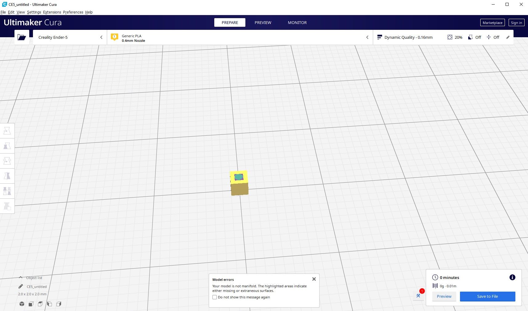Dismiss the Model errors message
The width and height of the screenshot is (528, 311).
(x=314, y=279)
